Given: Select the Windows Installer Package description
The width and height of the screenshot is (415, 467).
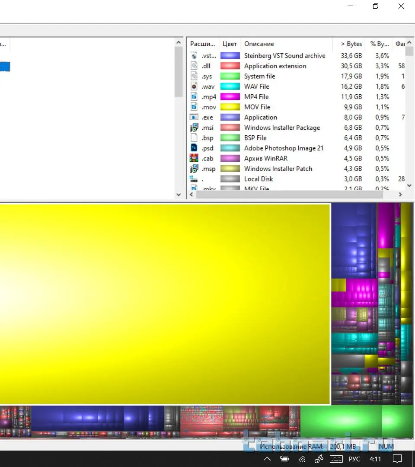Looking at the screenshot, I should pyautogui.click(x=282, y=128).
